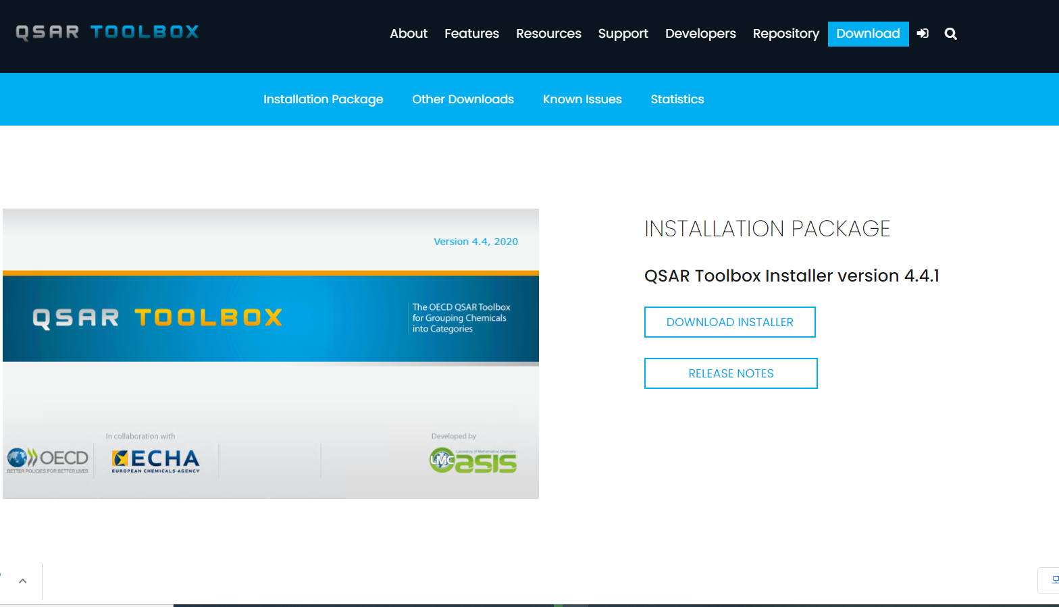Click the QSAR Toolbox splash banner image

tap(271, 354)
